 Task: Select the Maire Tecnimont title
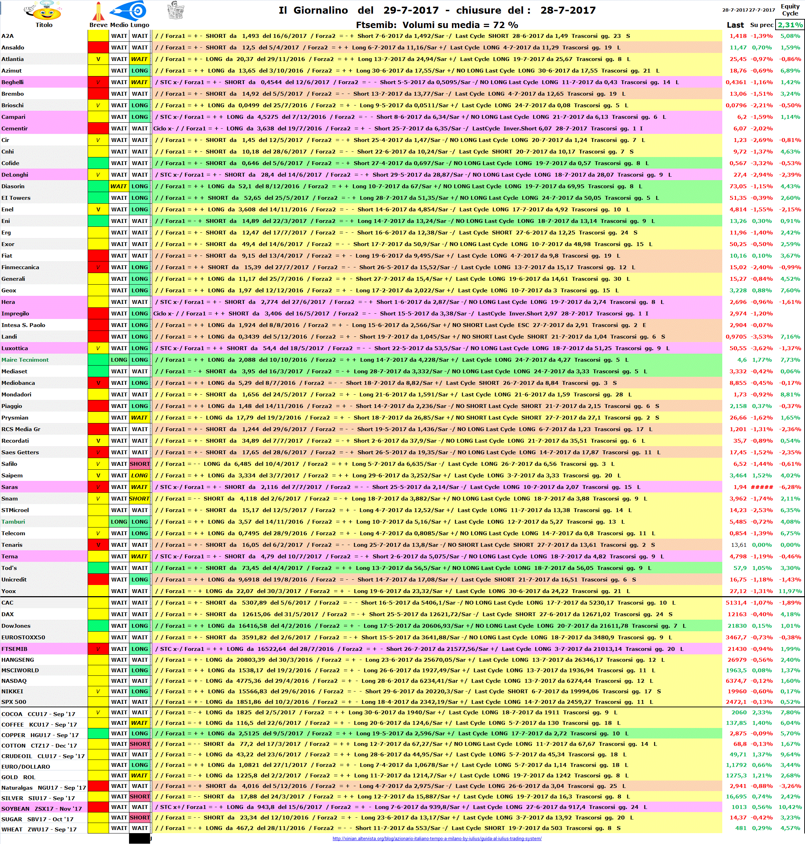point(44,360)
